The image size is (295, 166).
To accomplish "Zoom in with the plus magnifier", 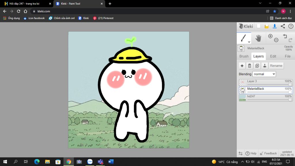I will [x=270, y=36].
